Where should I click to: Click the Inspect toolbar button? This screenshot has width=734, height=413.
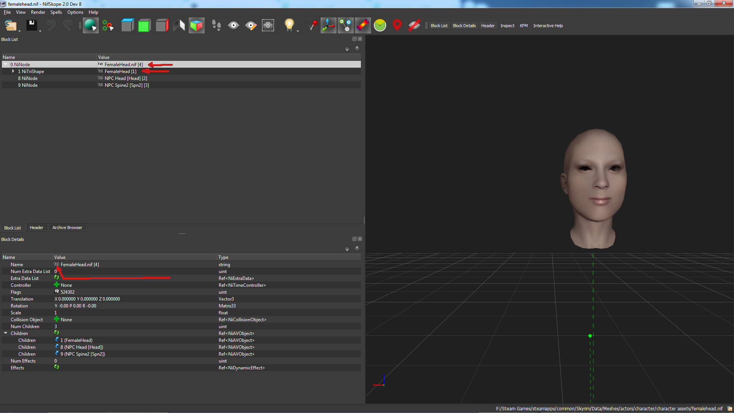[507, 26]
